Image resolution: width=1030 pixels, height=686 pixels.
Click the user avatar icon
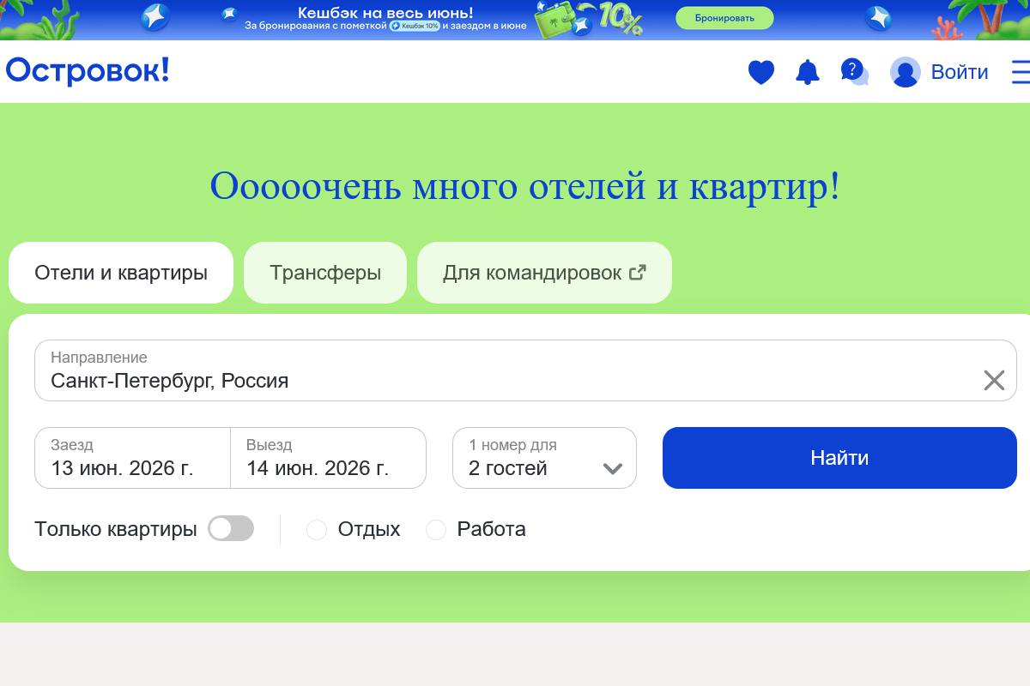906,72
